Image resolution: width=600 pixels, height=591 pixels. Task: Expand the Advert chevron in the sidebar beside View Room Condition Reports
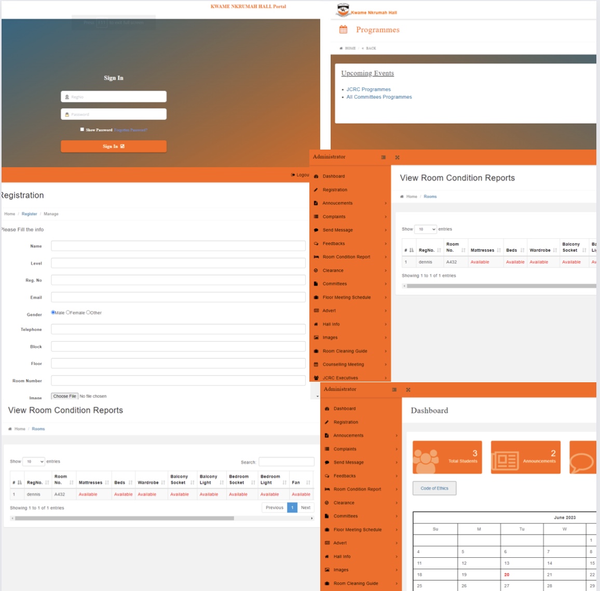386,311
